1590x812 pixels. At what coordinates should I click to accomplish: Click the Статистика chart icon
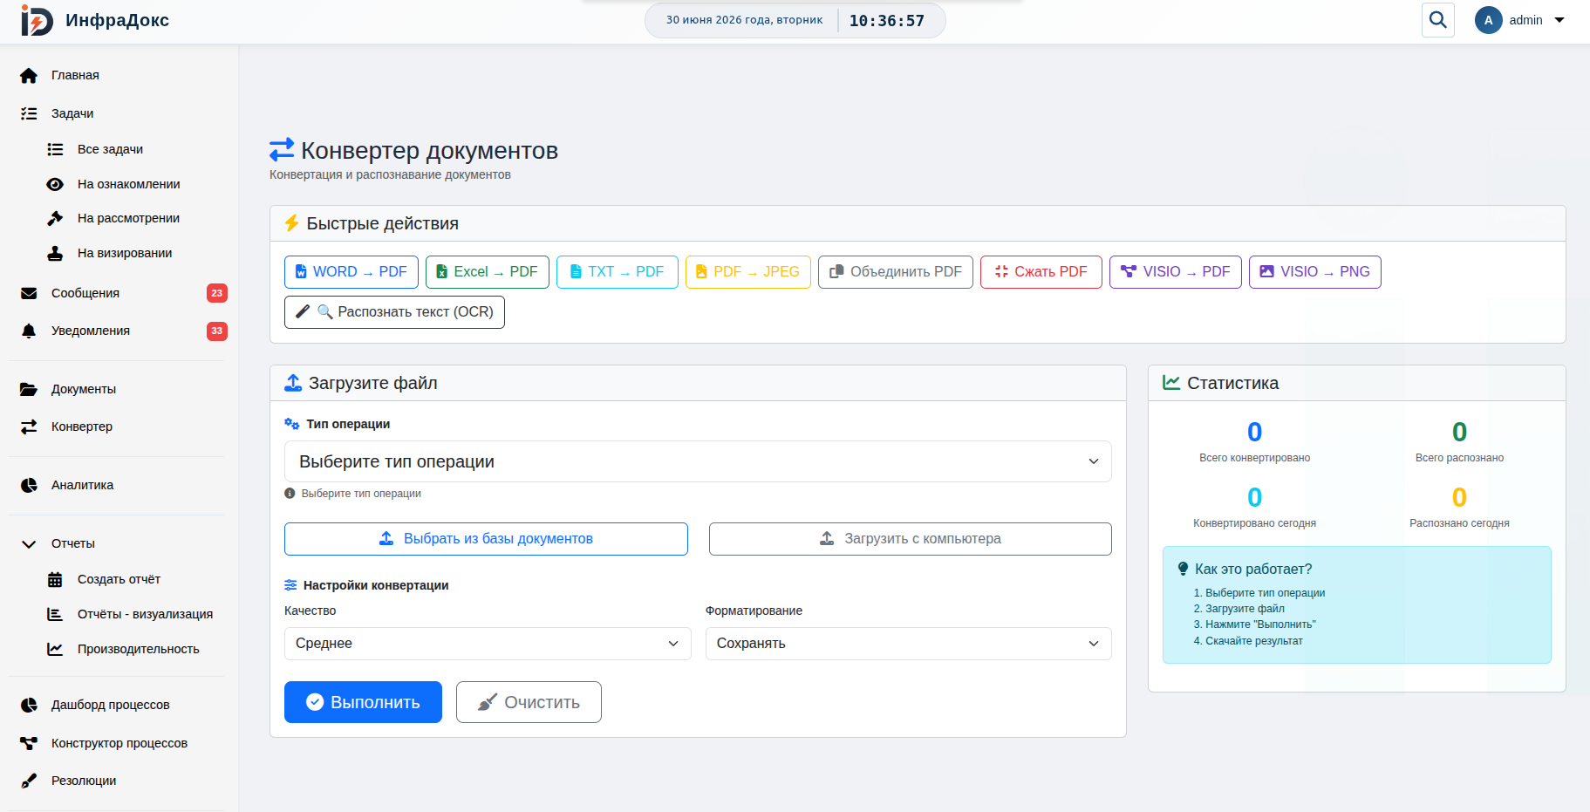pos(1171,383)
